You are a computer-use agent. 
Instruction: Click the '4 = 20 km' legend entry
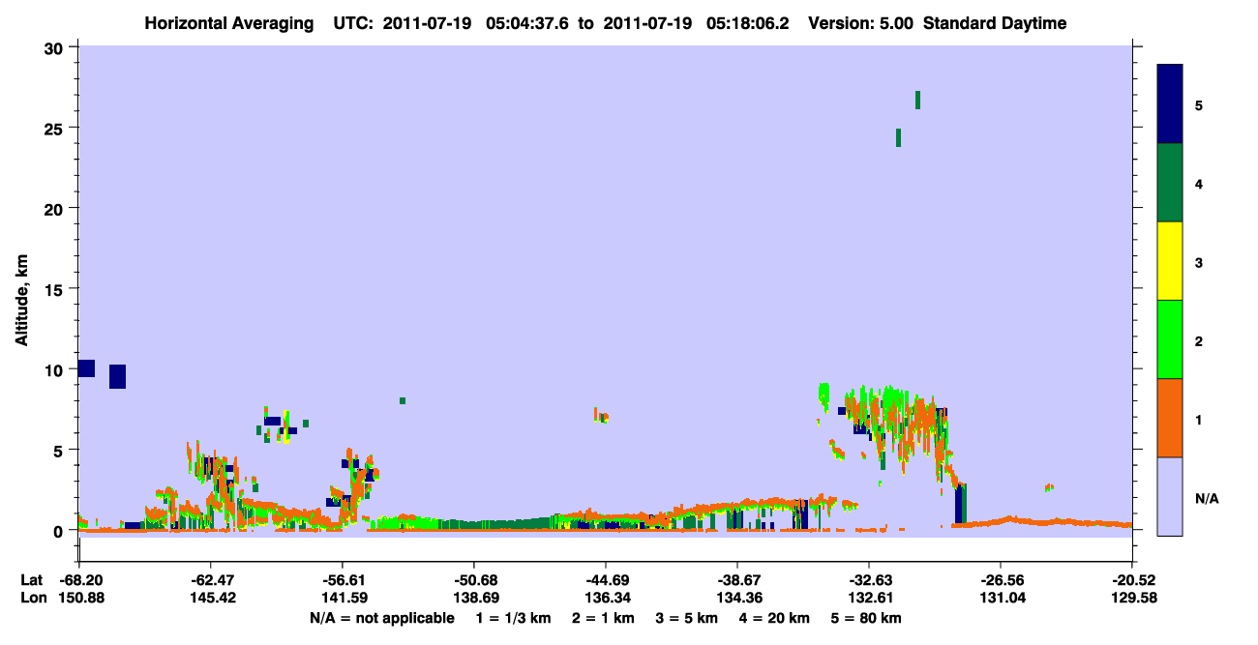(773, 618)
